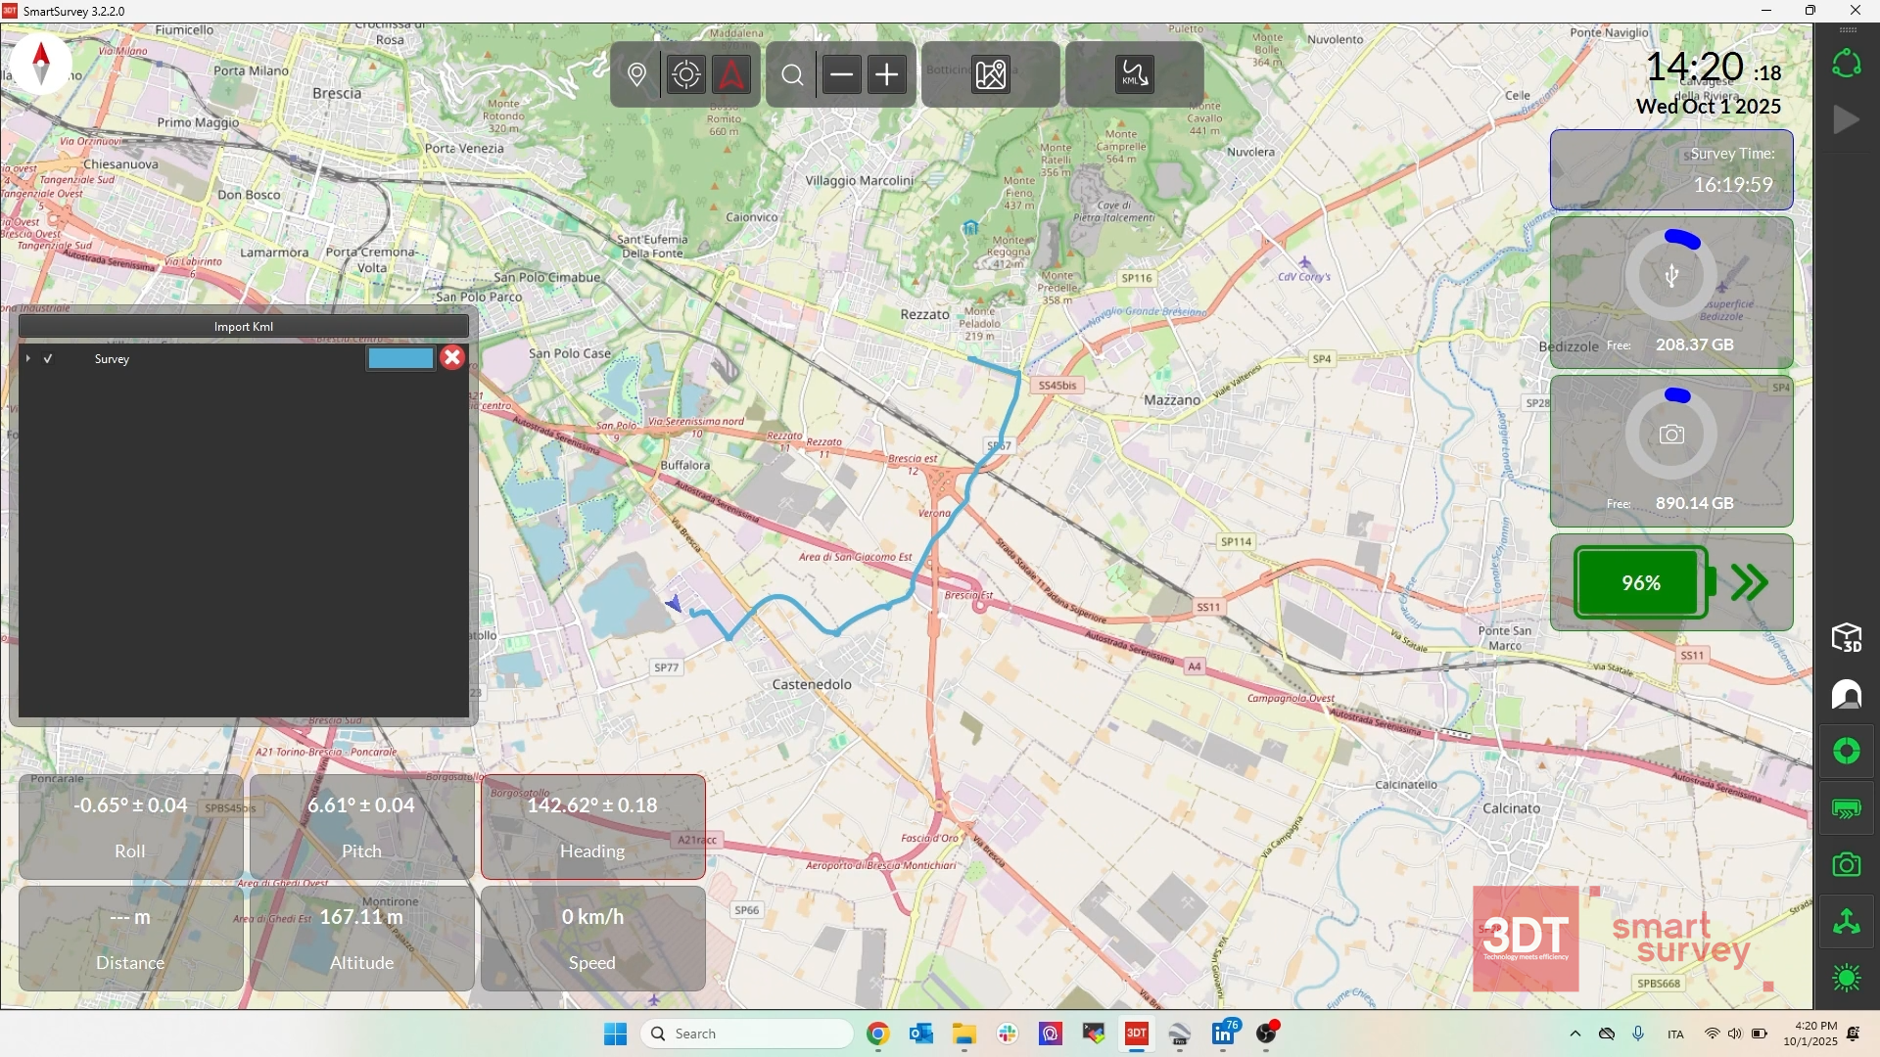Expand the Survey tree item arrow
This screenshot has height=1057, width=1880.
coord(28,359)
